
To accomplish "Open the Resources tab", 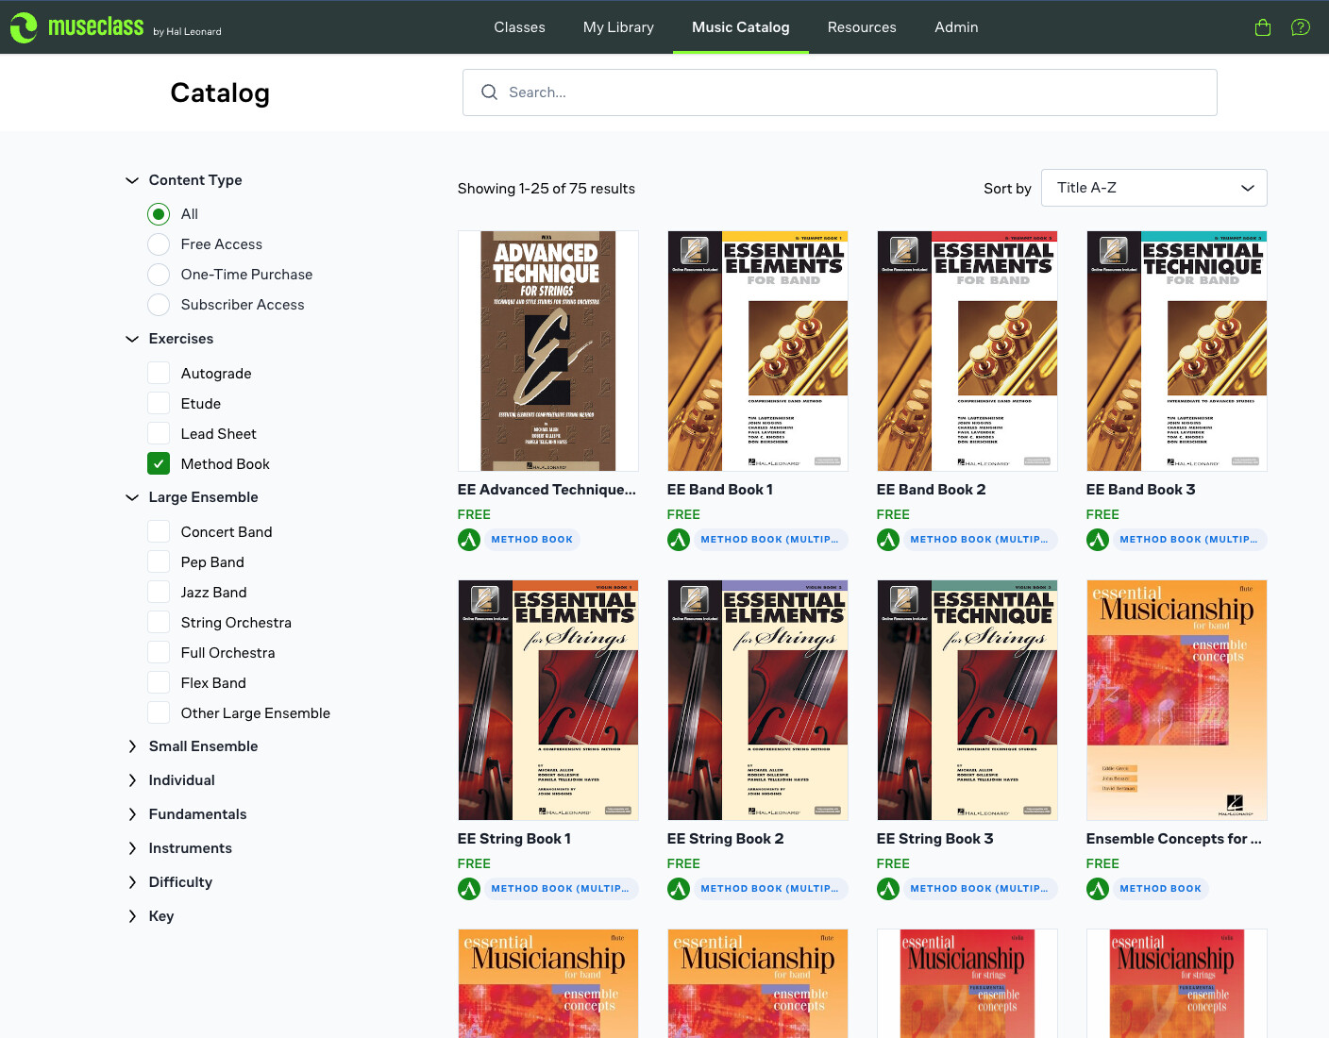I will point(862,27).
